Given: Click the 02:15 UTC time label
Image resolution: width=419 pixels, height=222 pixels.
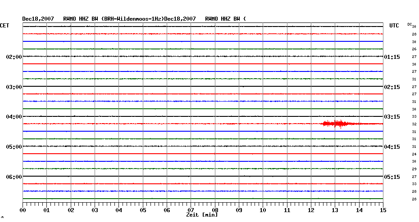Looking at the screenshot, I should (392, 87).
